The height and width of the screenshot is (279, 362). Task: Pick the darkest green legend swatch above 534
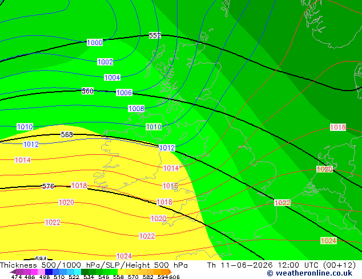pos(85,272)
